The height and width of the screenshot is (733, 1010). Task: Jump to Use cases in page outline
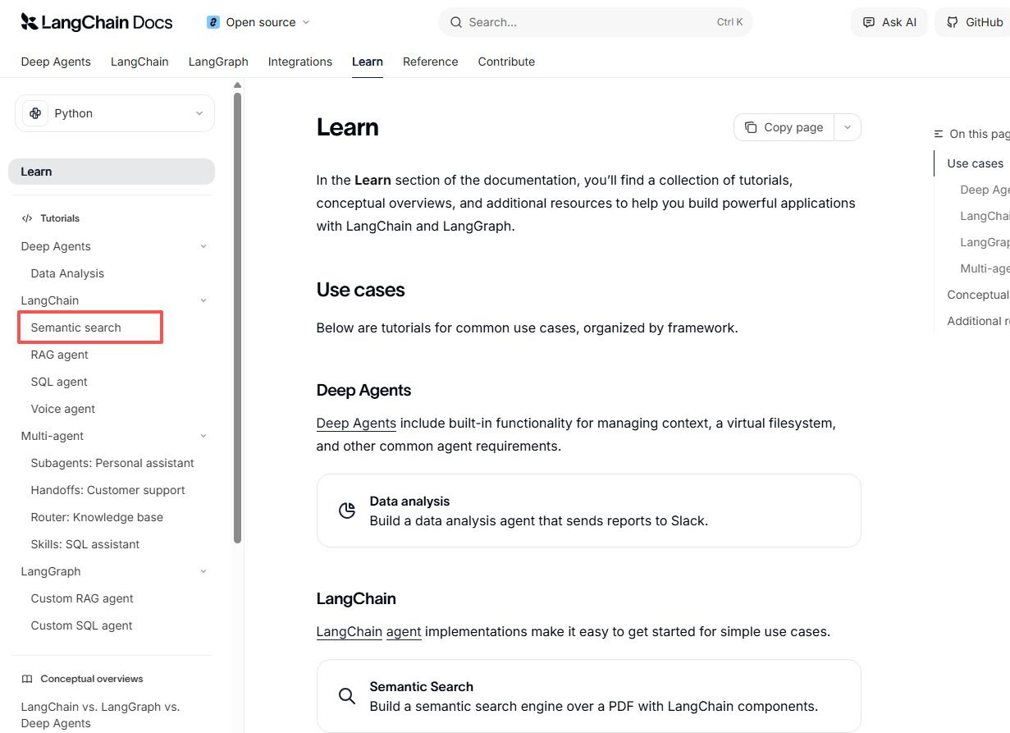tap(975, 163)
